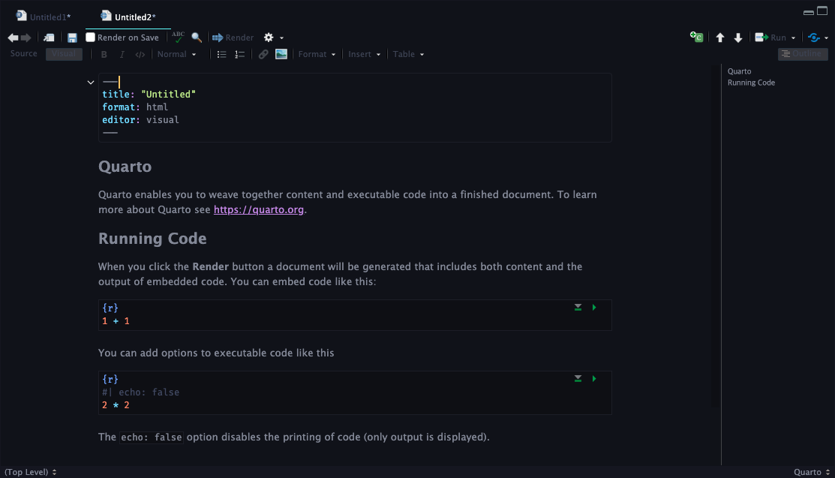835x478 pixels.
Task: Insert a link using chain icon
Action: pos(263,54)
